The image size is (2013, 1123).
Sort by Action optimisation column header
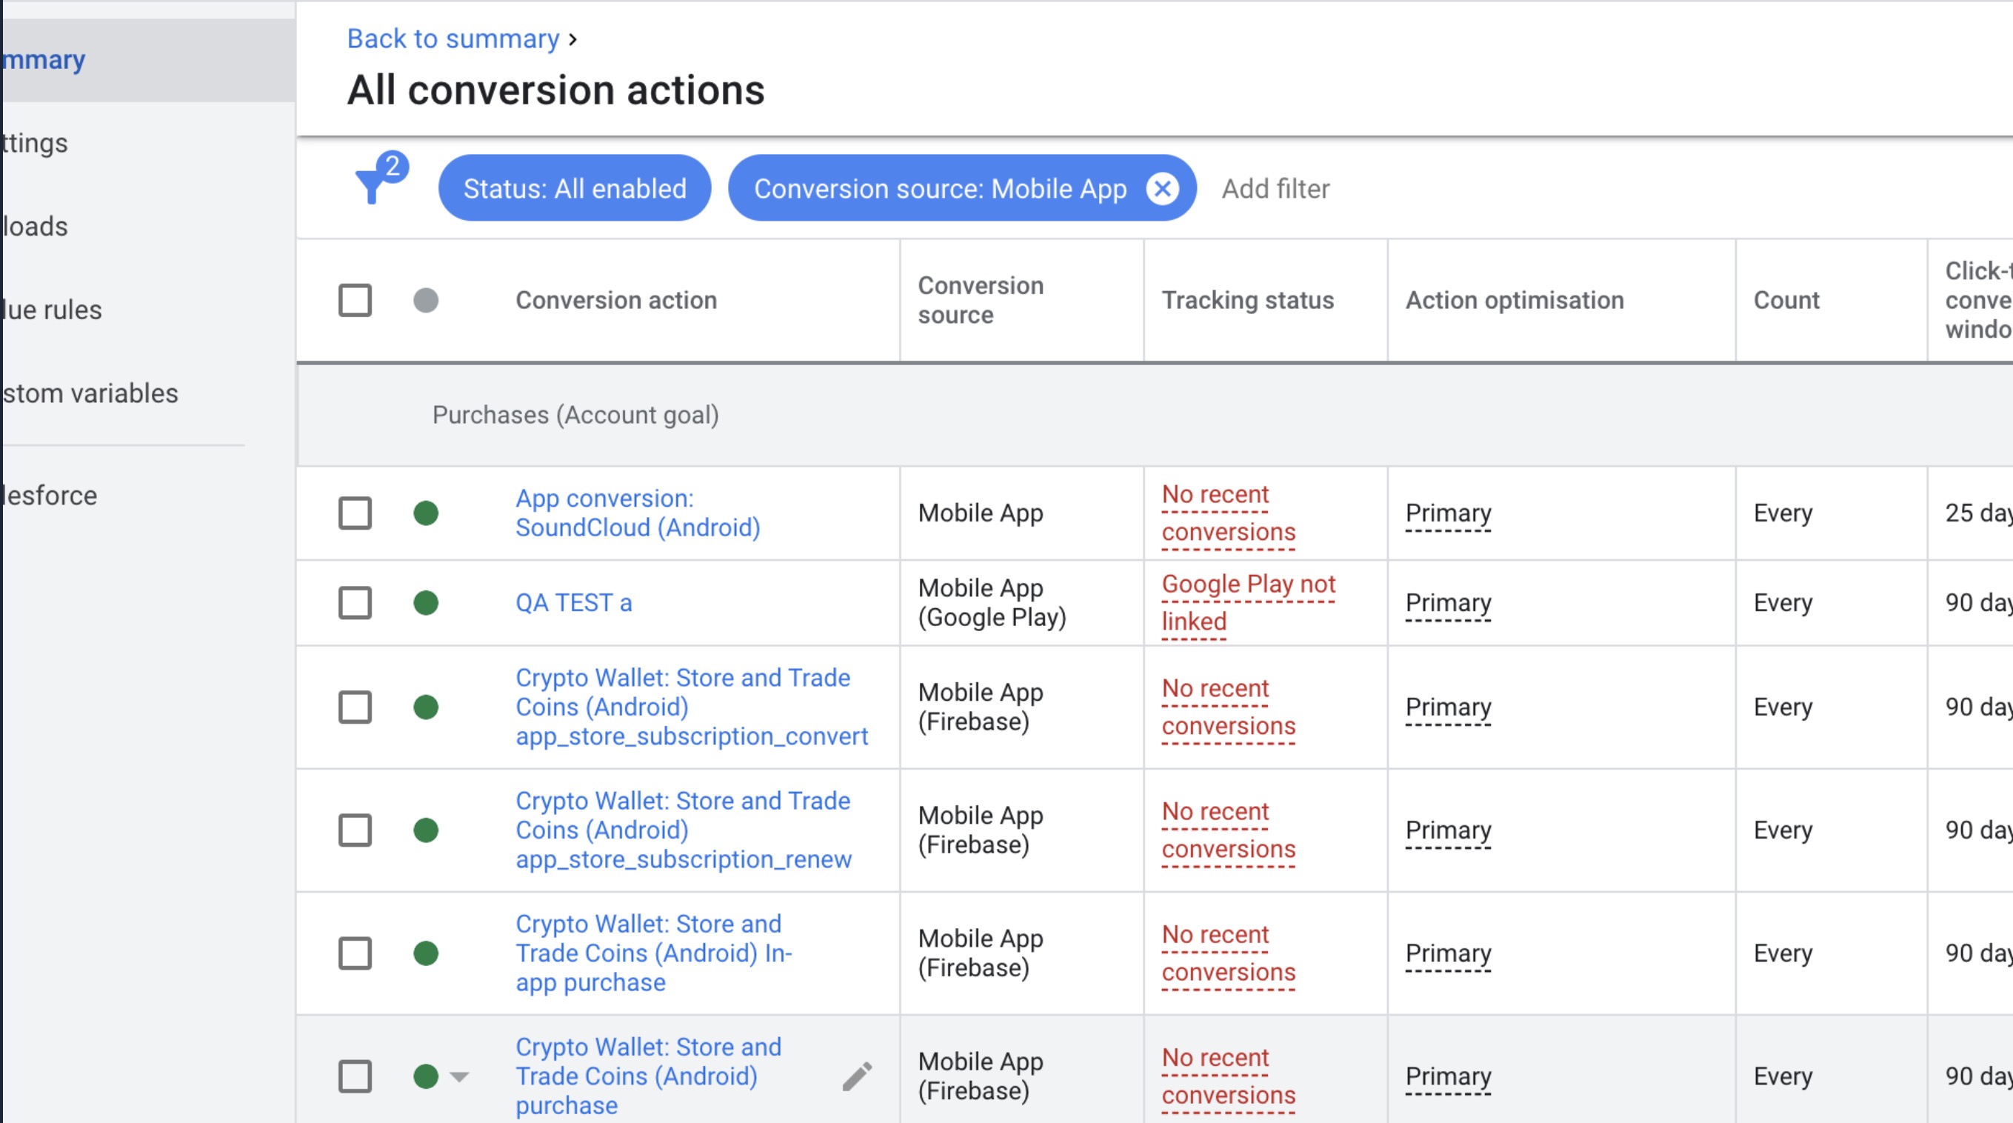1515,300
